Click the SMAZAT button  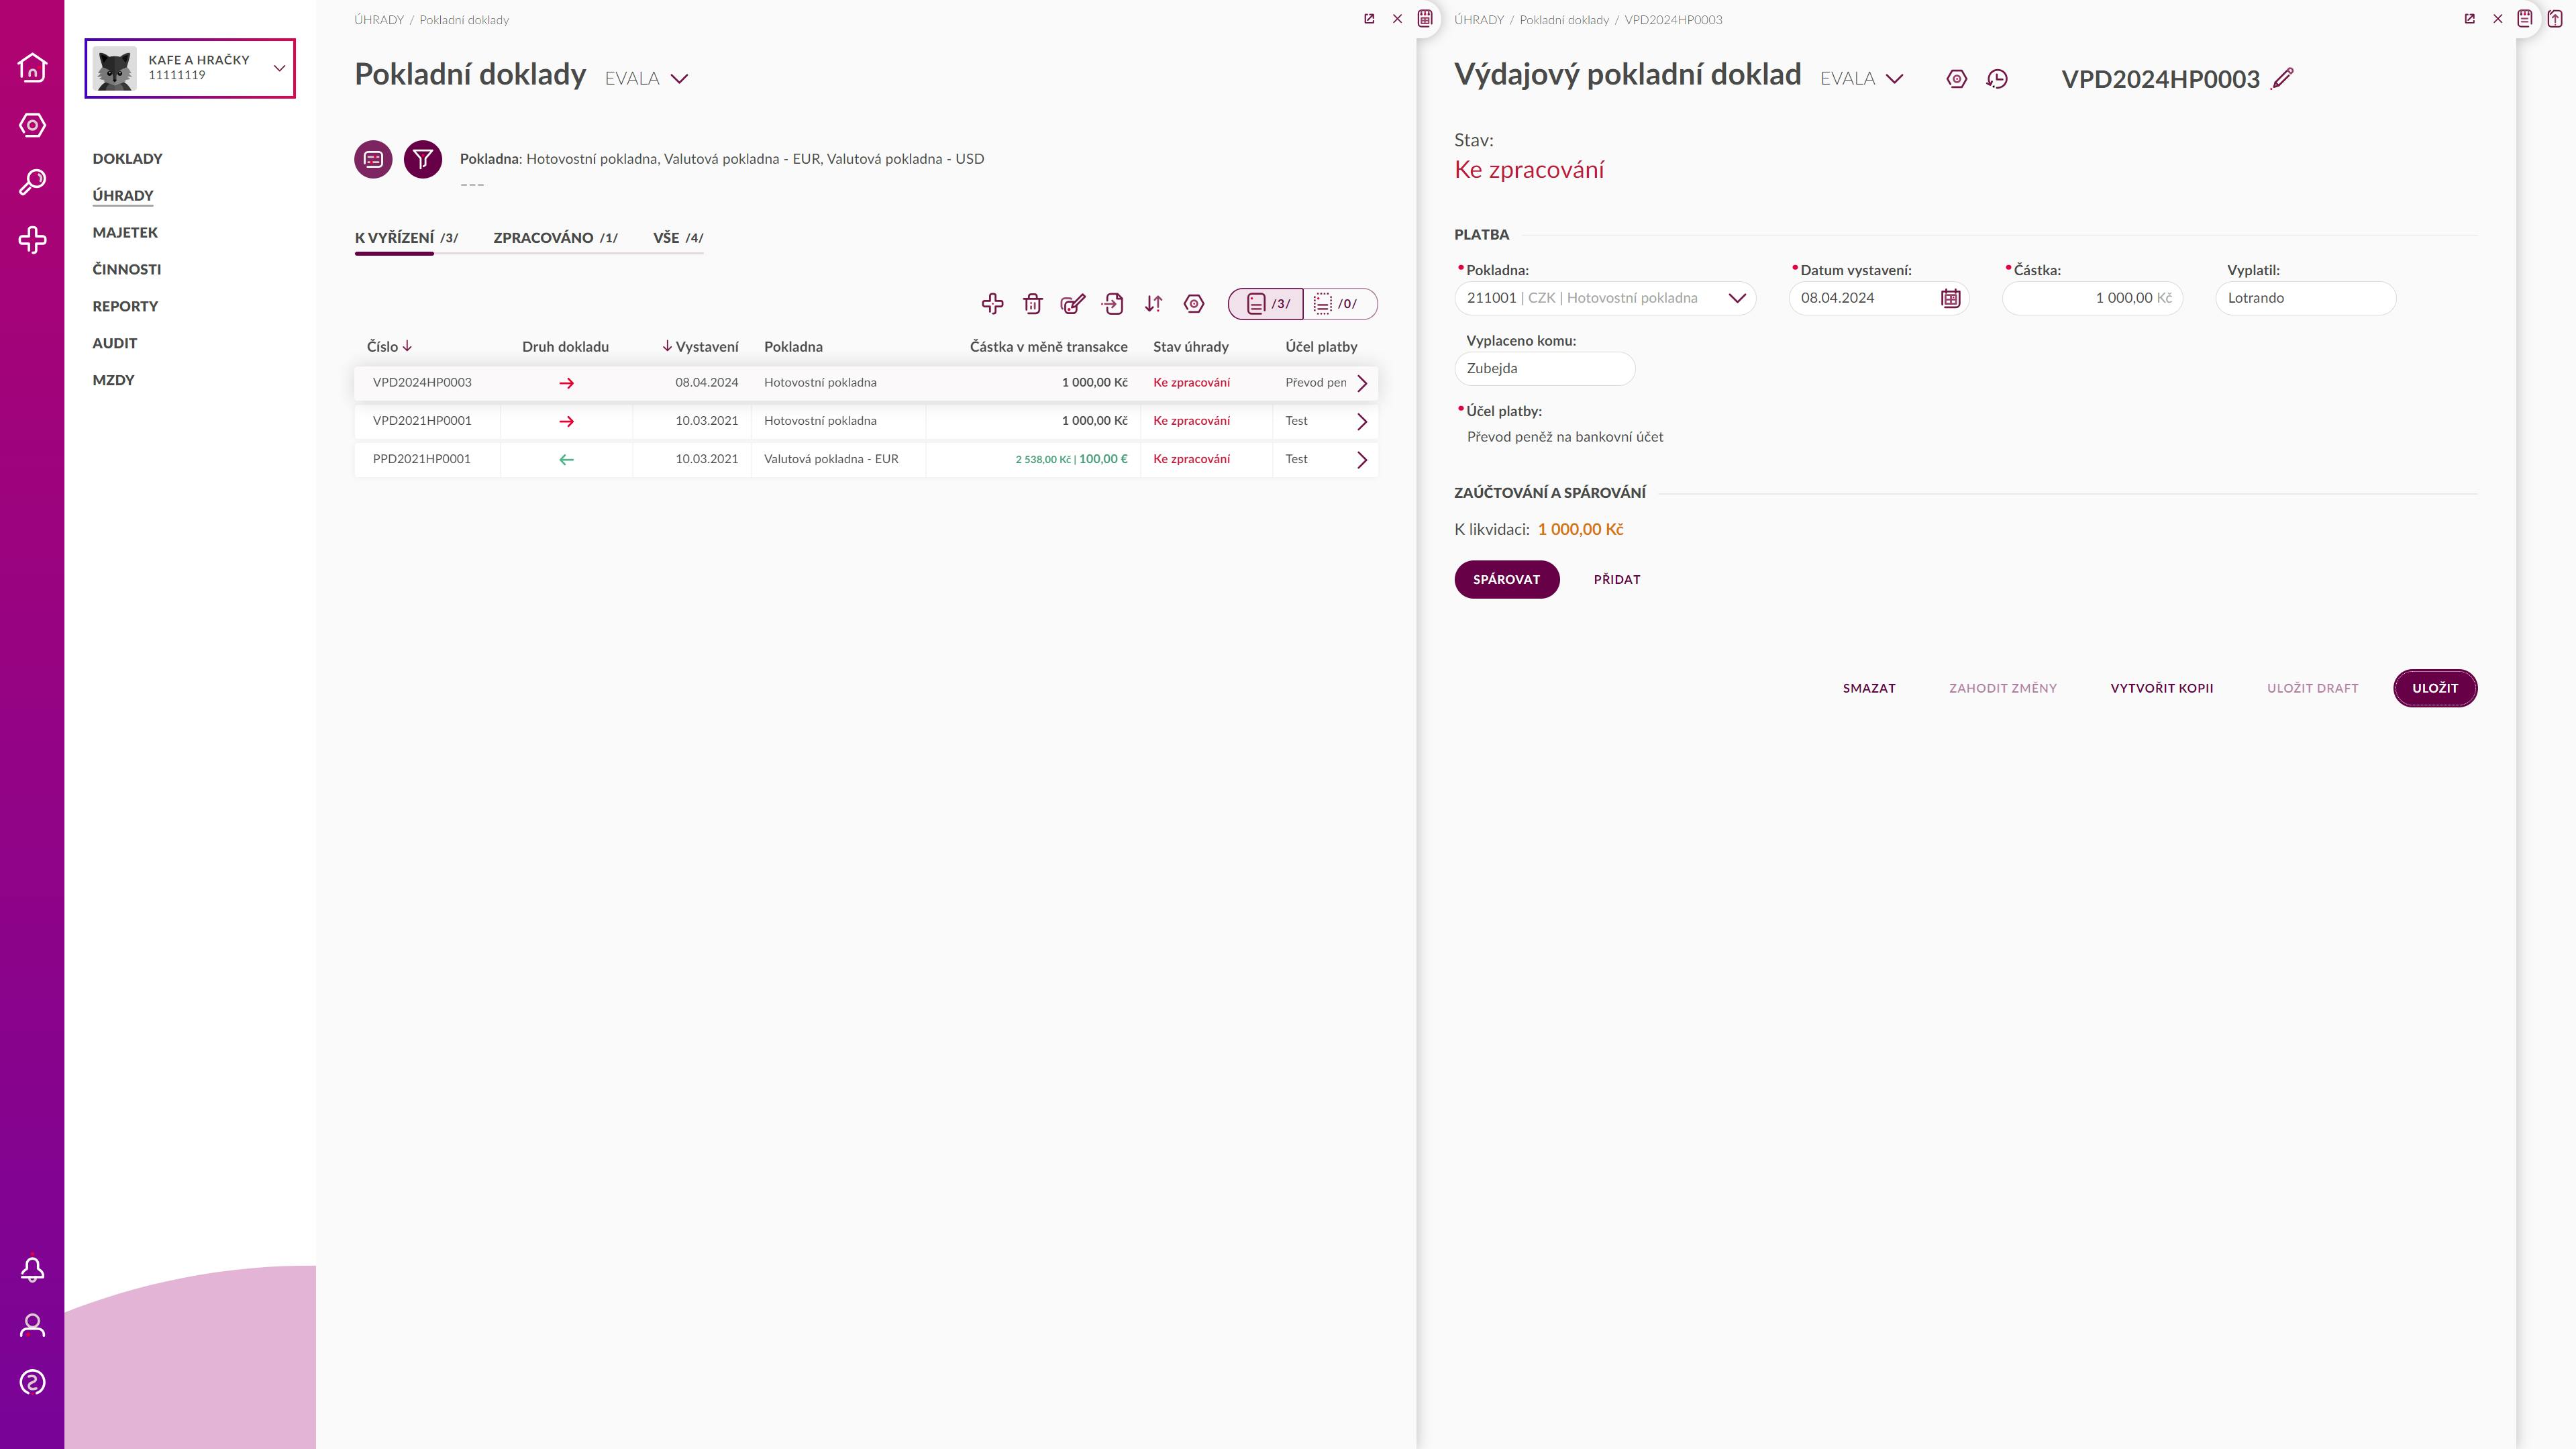[x=1869, y=688]
